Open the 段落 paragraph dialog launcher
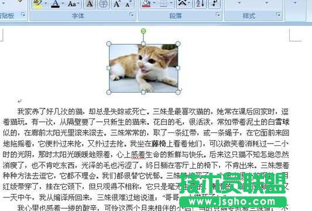Viewport: 312px width, 211px height. point(218,15)
